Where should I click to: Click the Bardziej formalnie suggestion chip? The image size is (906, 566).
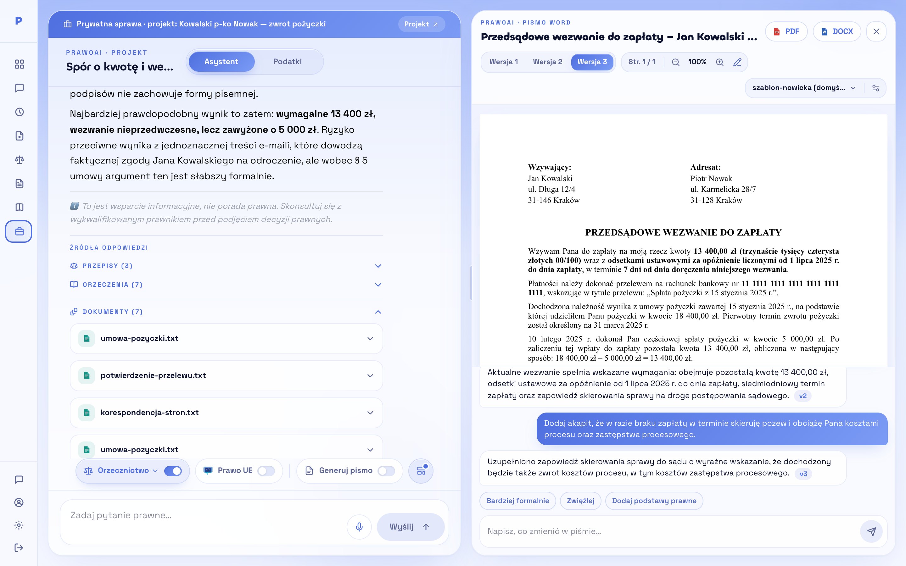tap(517, 501)
